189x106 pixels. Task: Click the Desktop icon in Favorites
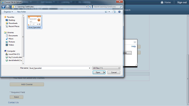click(7, 20)
